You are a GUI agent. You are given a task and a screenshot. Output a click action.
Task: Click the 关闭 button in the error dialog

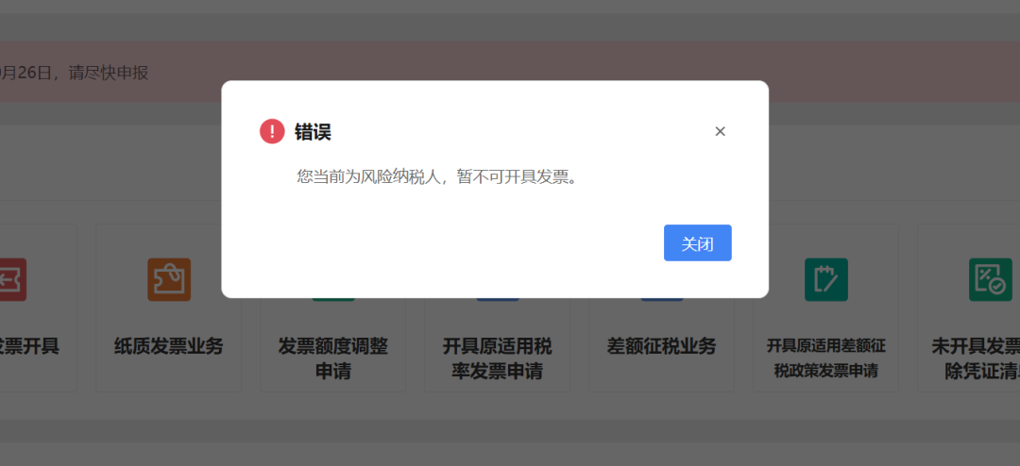point(697,243)
